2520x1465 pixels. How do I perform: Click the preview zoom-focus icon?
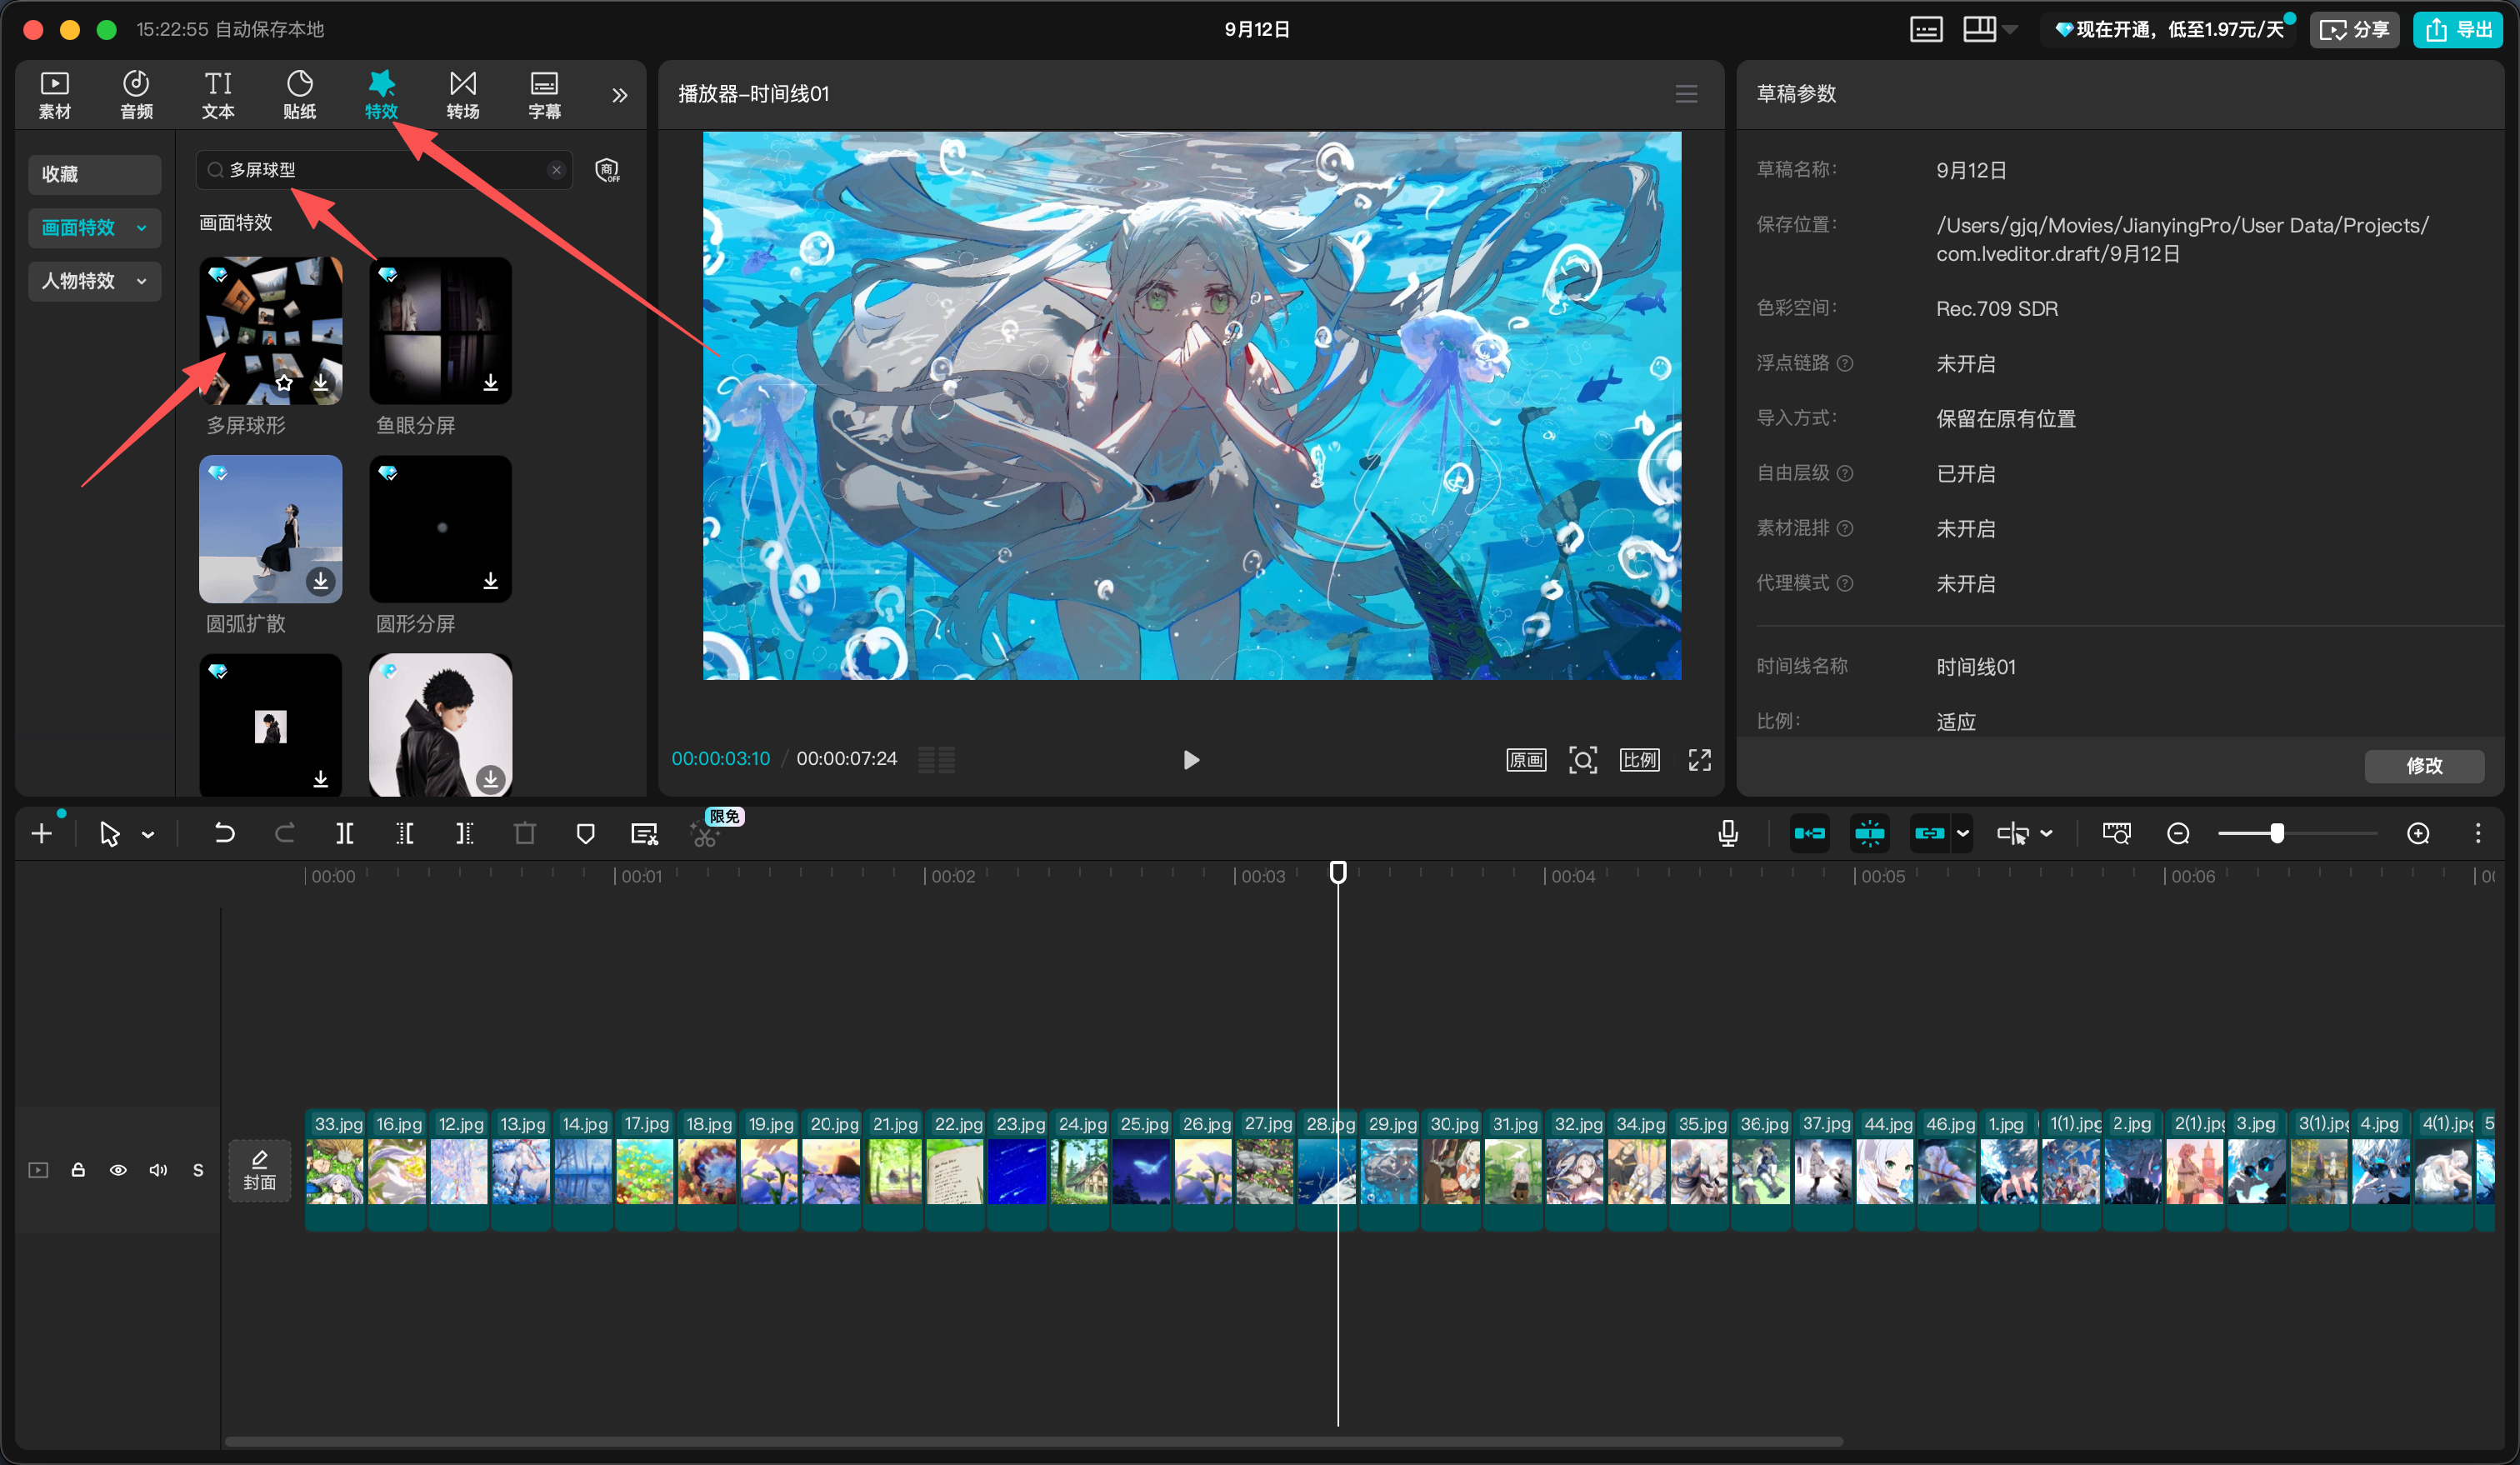click(x=1582, y=760)
